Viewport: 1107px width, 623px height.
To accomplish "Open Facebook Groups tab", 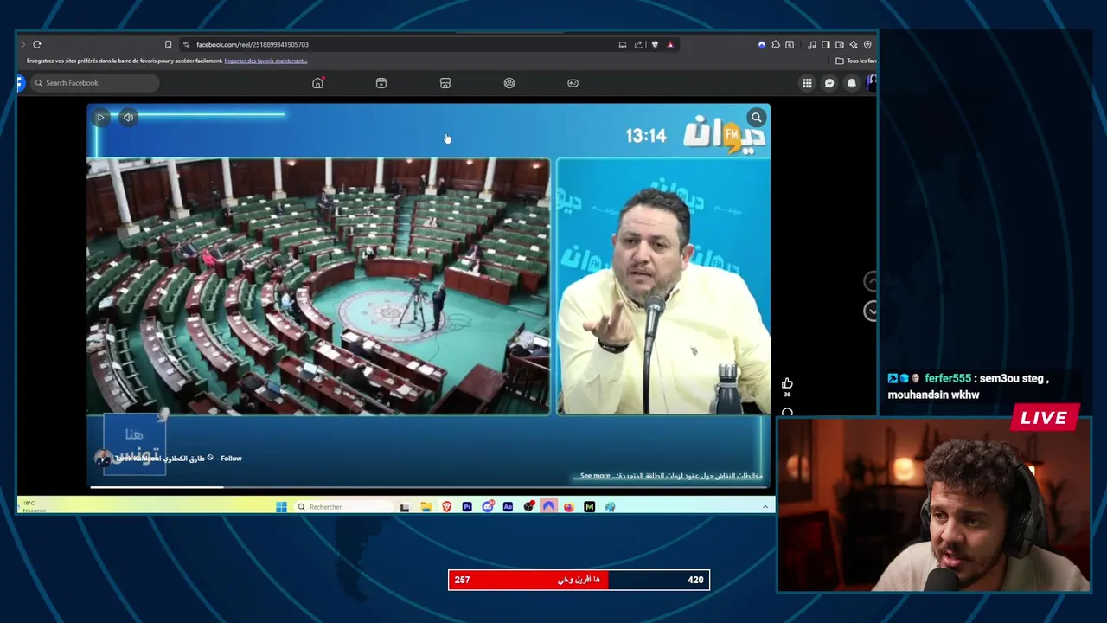I will coord(509,83).
